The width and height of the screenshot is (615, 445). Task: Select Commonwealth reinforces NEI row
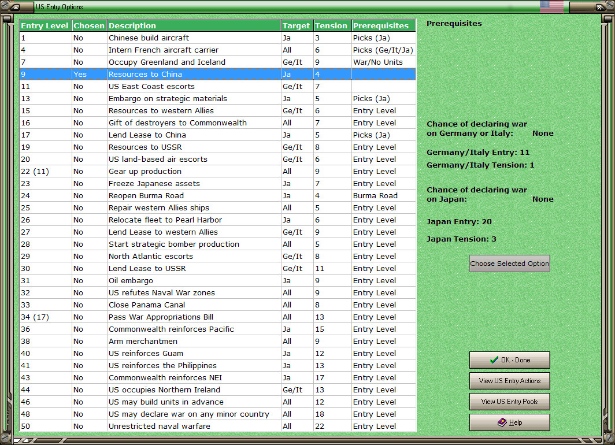point(218,379)
